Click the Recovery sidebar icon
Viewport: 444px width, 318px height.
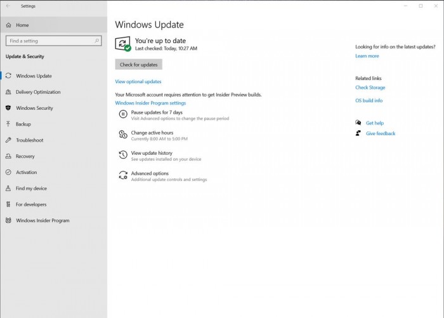pyautogui.click(x=8, y=156)
